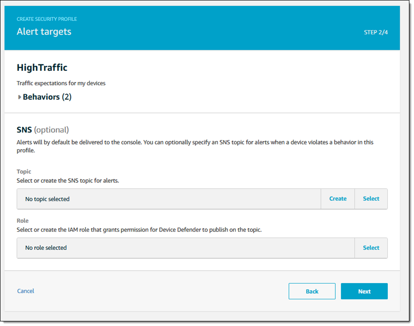Click the SNS (optional) section heading
The width and height of the screenshot is (414, 326).
tap(43, 130)
